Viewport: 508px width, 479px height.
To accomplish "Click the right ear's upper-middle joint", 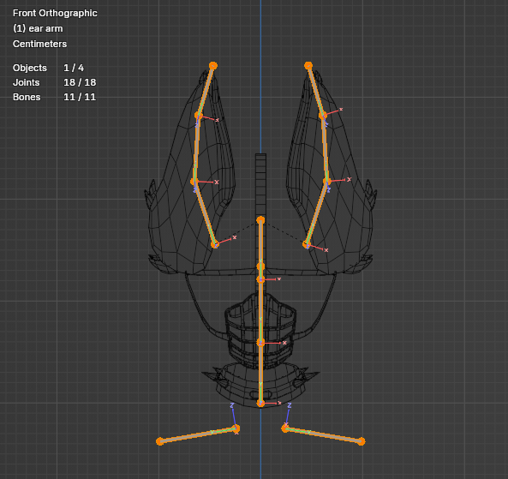I will pyautogui.click(x=323, y=116).
